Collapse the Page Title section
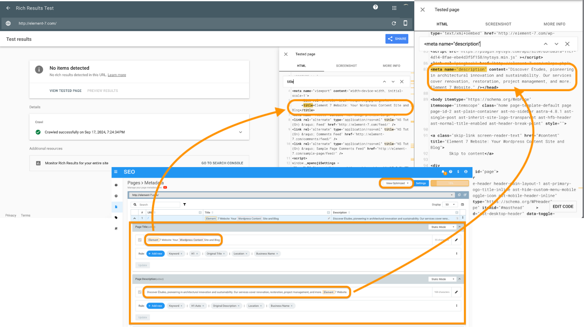Viewport: 584px width, 327px height. 460,227
